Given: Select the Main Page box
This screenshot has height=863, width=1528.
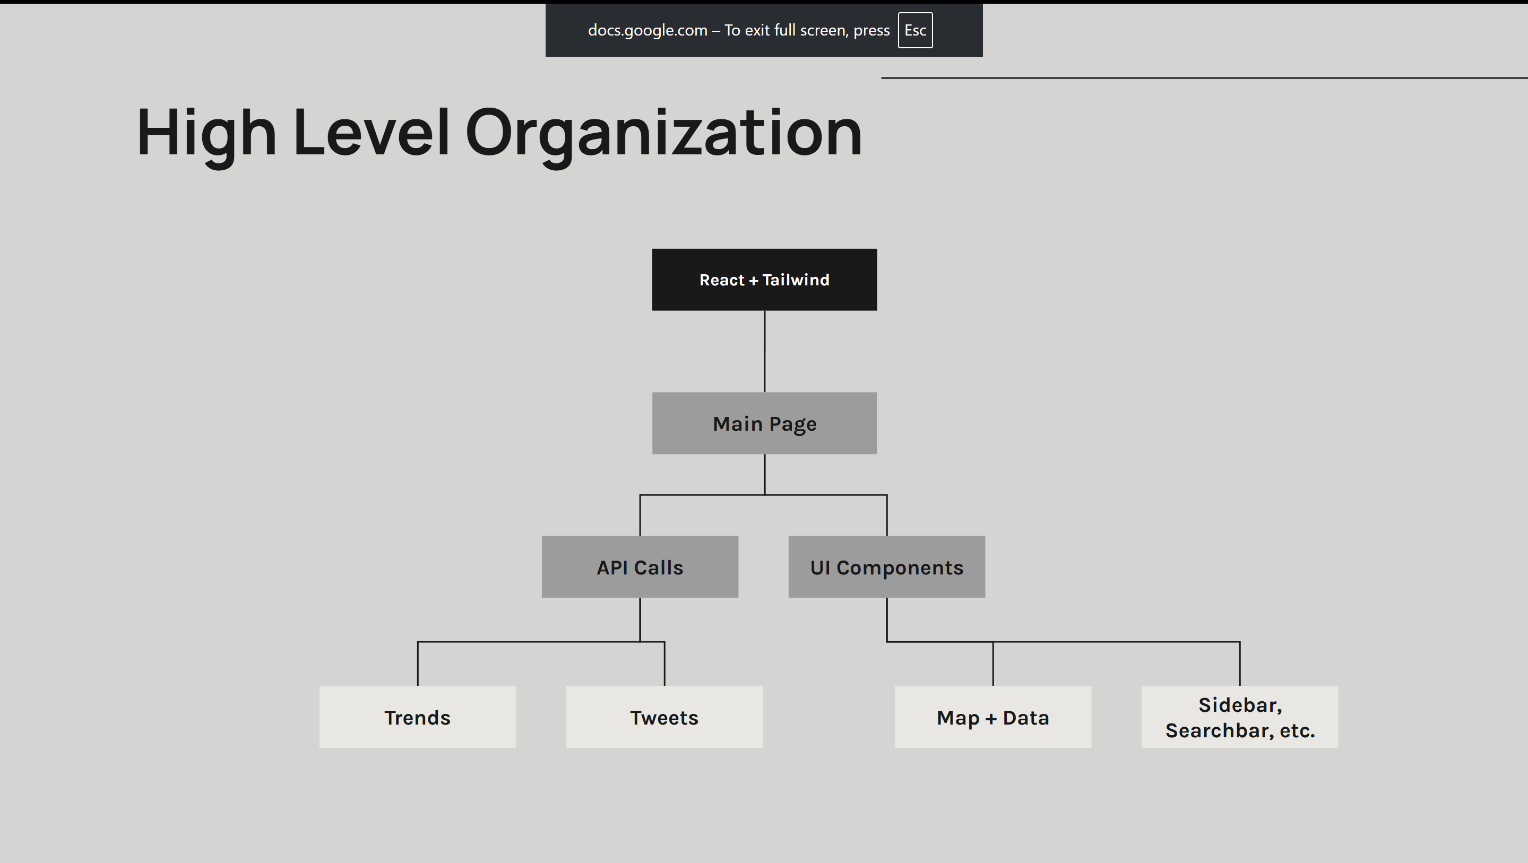Looking at the screenshot, I should pyautogui.click(x=764, y=423).
